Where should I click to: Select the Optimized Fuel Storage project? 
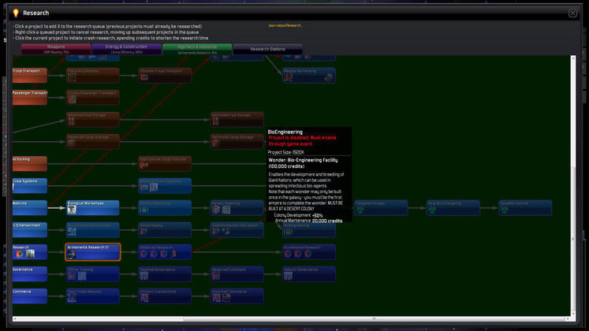[237, 120]
